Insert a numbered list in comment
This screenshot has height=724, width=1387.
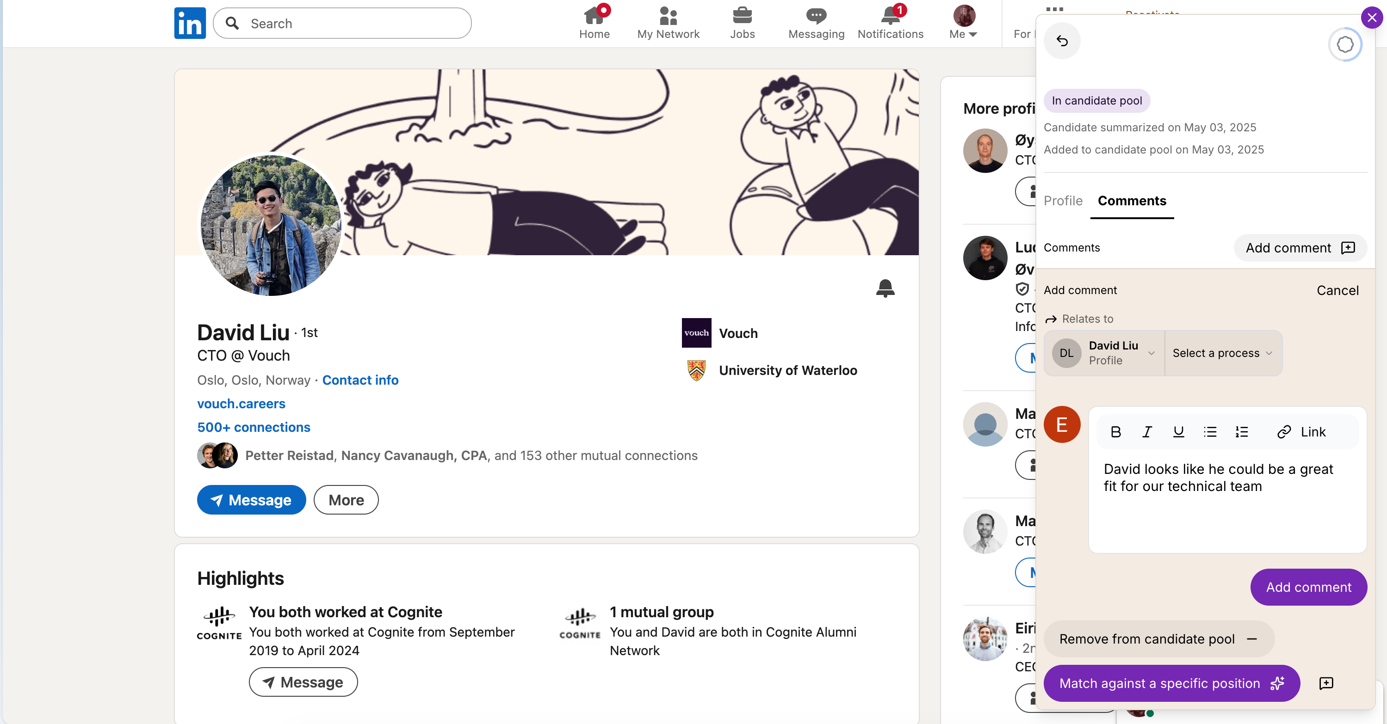(x=1242, y=432)
